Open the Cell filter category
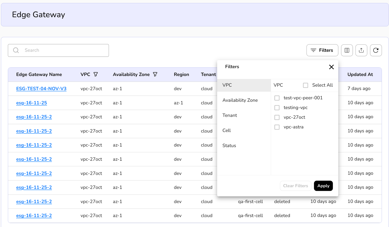Screen dimensions: 389x227 coord(227,131)
